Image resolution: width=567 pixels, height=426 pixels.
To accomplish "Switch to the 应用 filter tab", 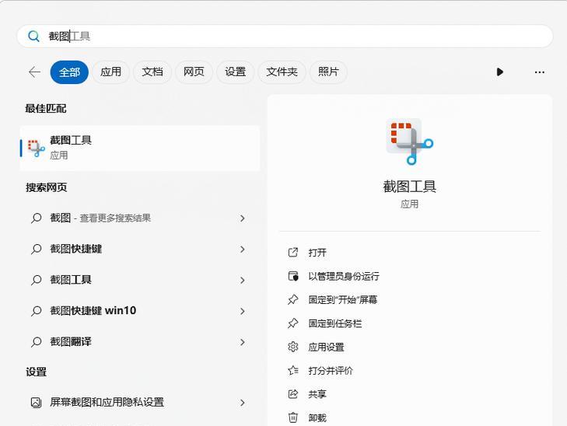I will tap(110, 72).
